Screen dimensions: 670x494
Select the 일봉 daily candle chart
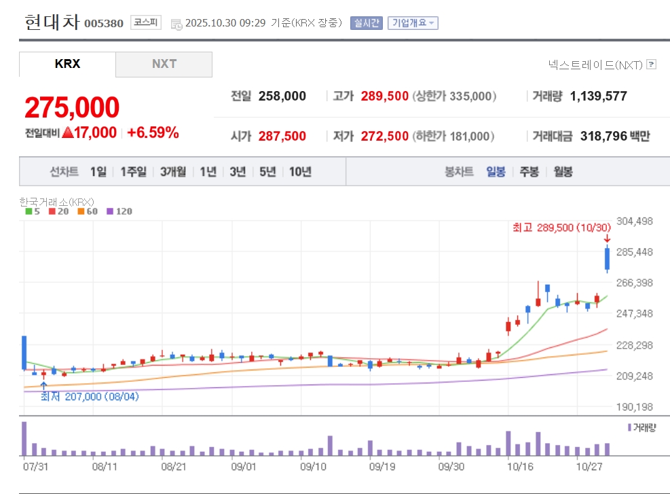click(x=496, y=172)
